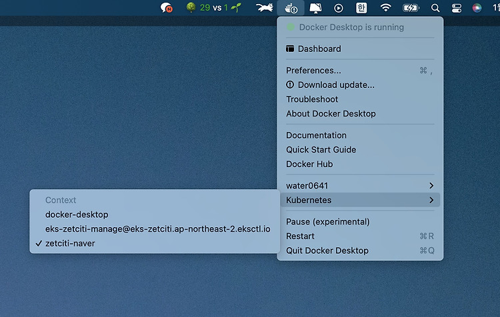Open Control Center icon in menu bar
Image resolution: width=500 pixels, height=317 pixels.
(x=456, y=8)
